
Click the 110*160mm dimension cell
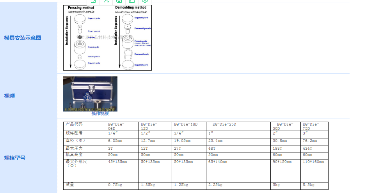[x=314, y=171]
